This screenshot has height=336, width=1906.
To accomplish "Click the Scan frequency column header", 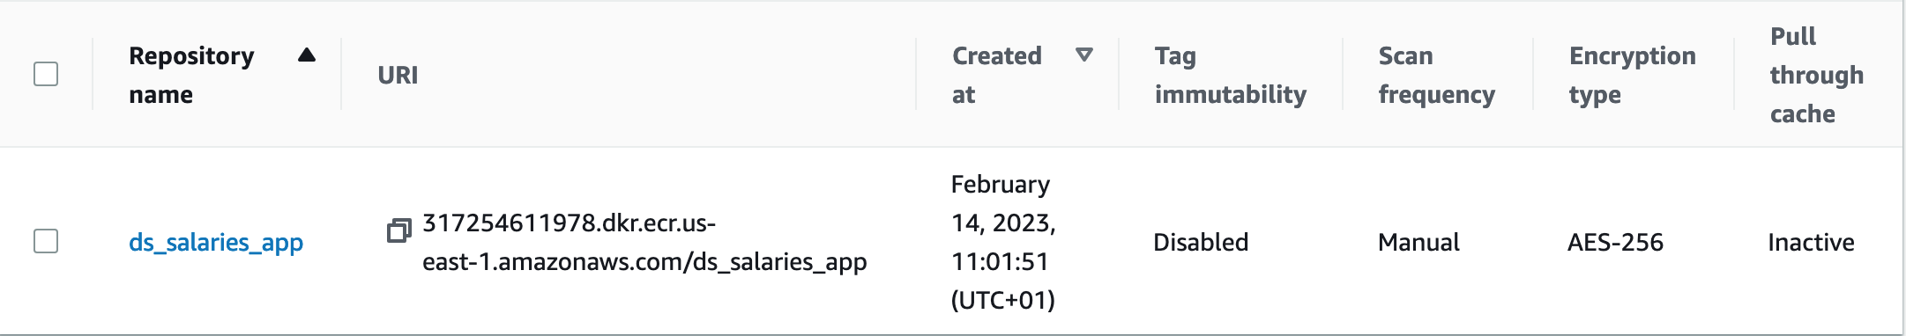I will coord(1437,75).
